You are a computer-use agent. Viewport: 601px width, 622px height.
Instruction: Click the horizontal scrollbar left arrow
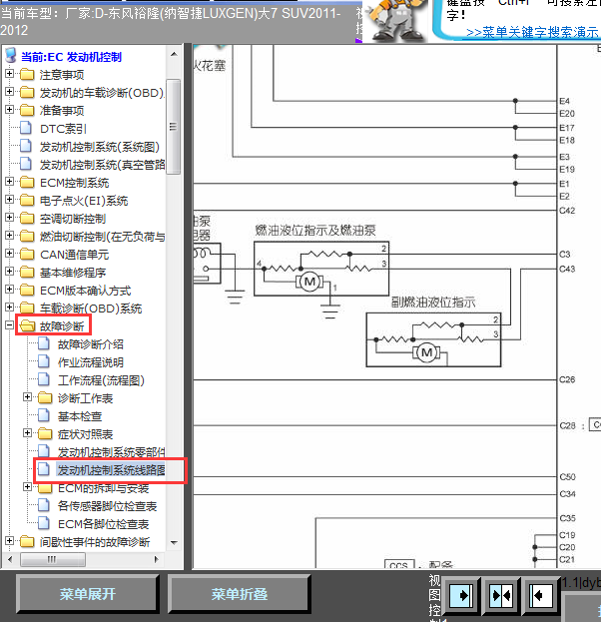[10, 559]
